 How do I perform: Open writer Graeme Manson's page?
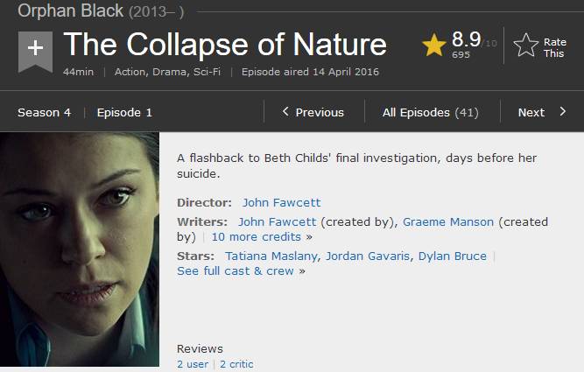click(x=448, y=221)
